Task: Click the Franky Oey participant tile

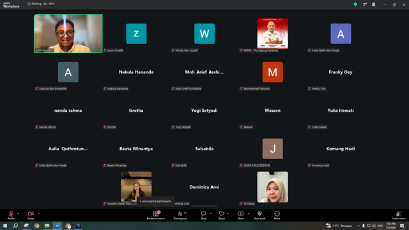Action: coord(341,72)
